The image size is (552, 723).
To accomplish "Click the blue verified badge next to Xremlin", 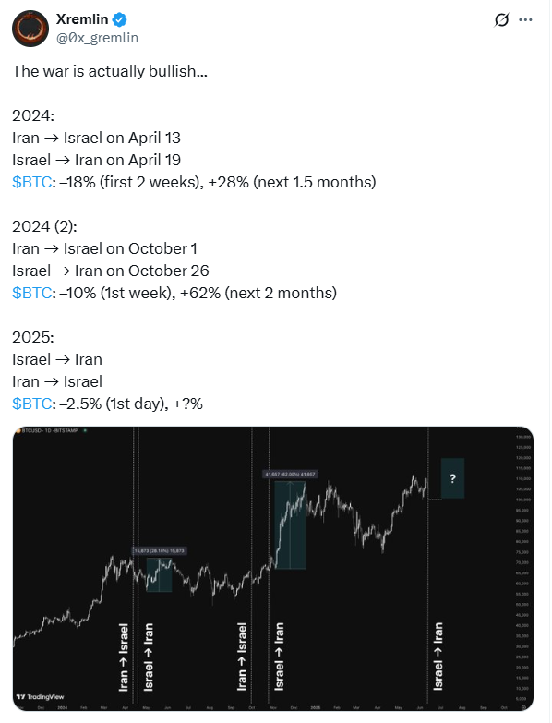I will 120,19.
